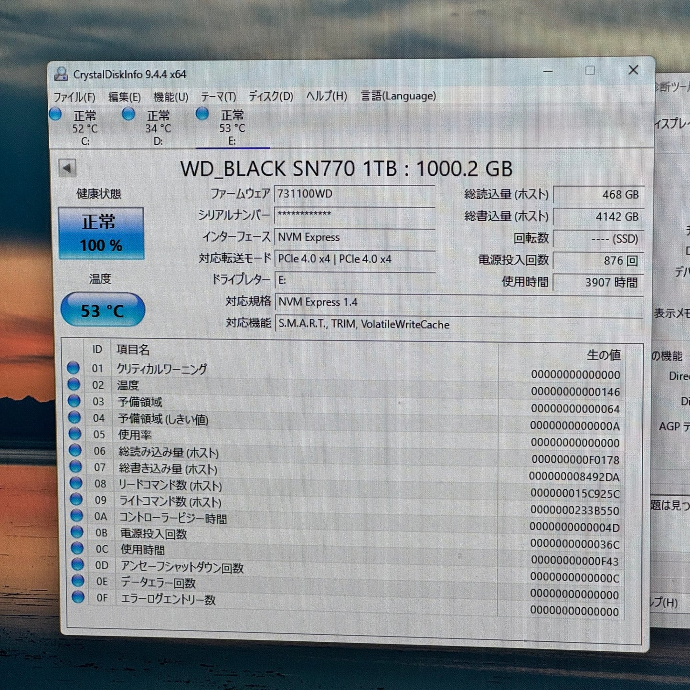Select the D: drive tab at 34 °C
This screenshot has width=690, height=690.
click(158, 127)
